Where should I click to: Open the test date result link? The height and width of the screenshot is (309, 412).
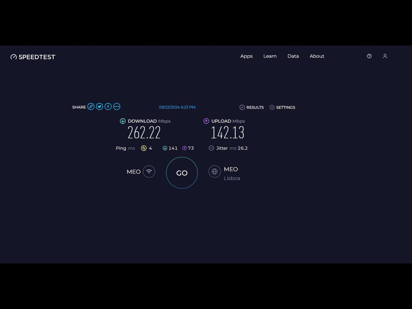tap(177, 107)
